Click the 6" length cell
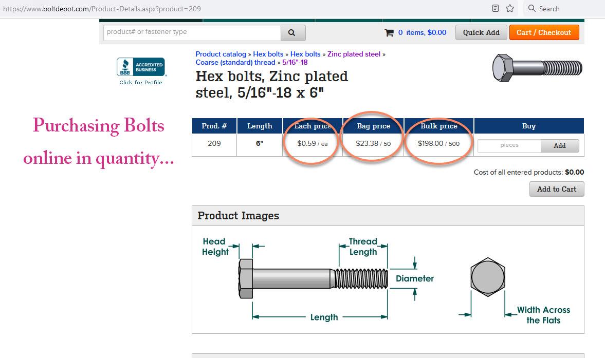605x358 pixels. click(x=260, y=144)
